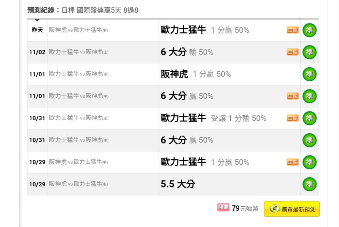Click green 準 badge in 昨天 row
Screen dimensions: 339x227
(309, 30)
